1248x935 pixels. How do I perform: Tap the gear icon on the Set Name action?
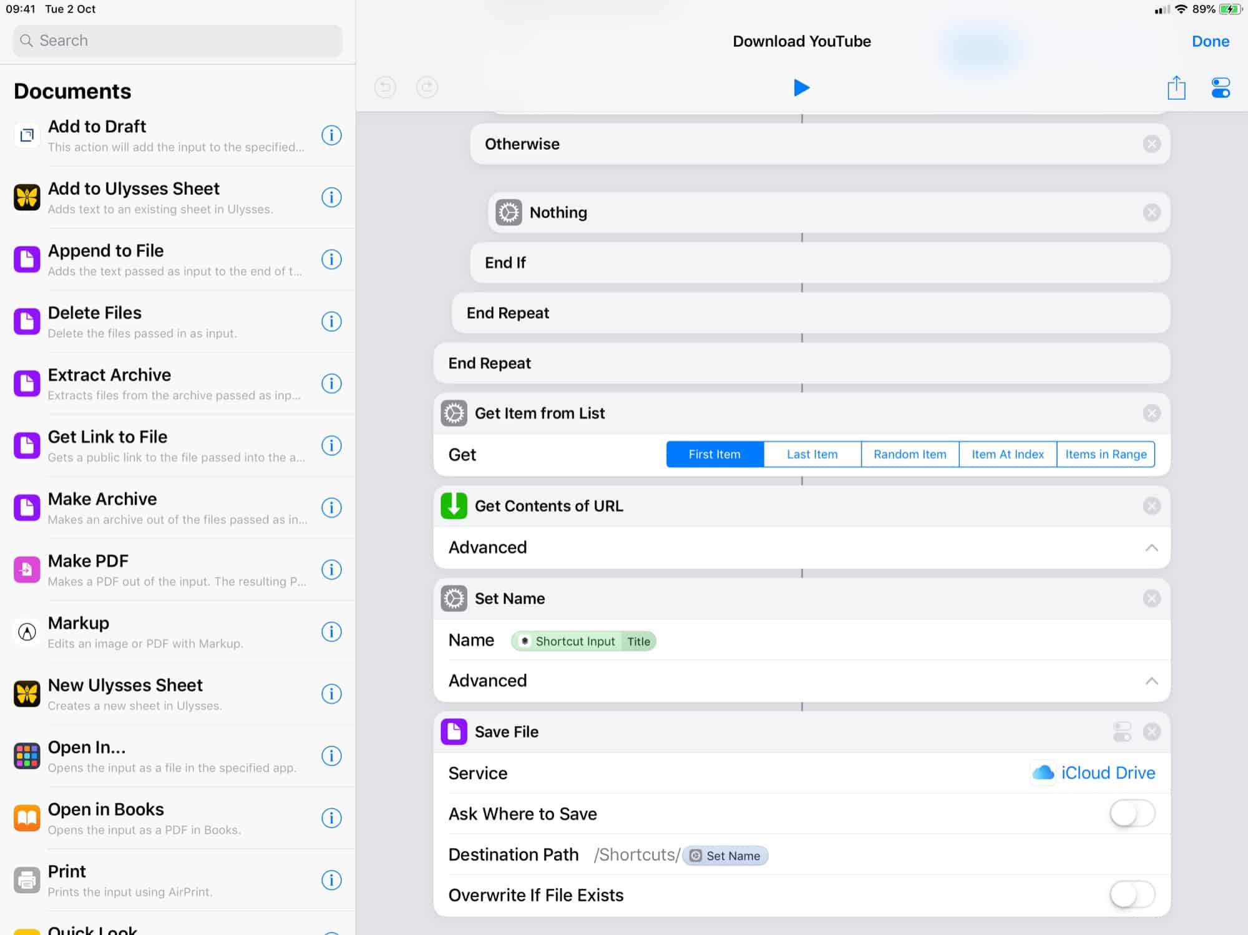point(454,598)
